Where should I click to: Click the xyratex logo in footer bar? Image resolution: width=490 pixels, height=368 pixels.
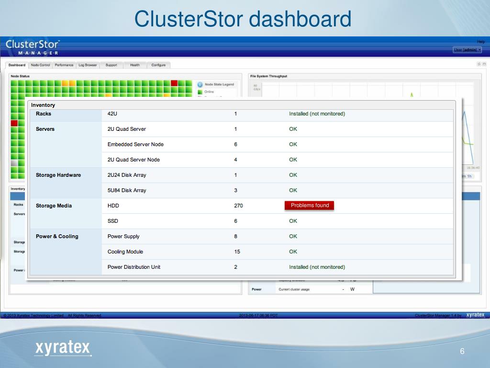tap(475, 315)
